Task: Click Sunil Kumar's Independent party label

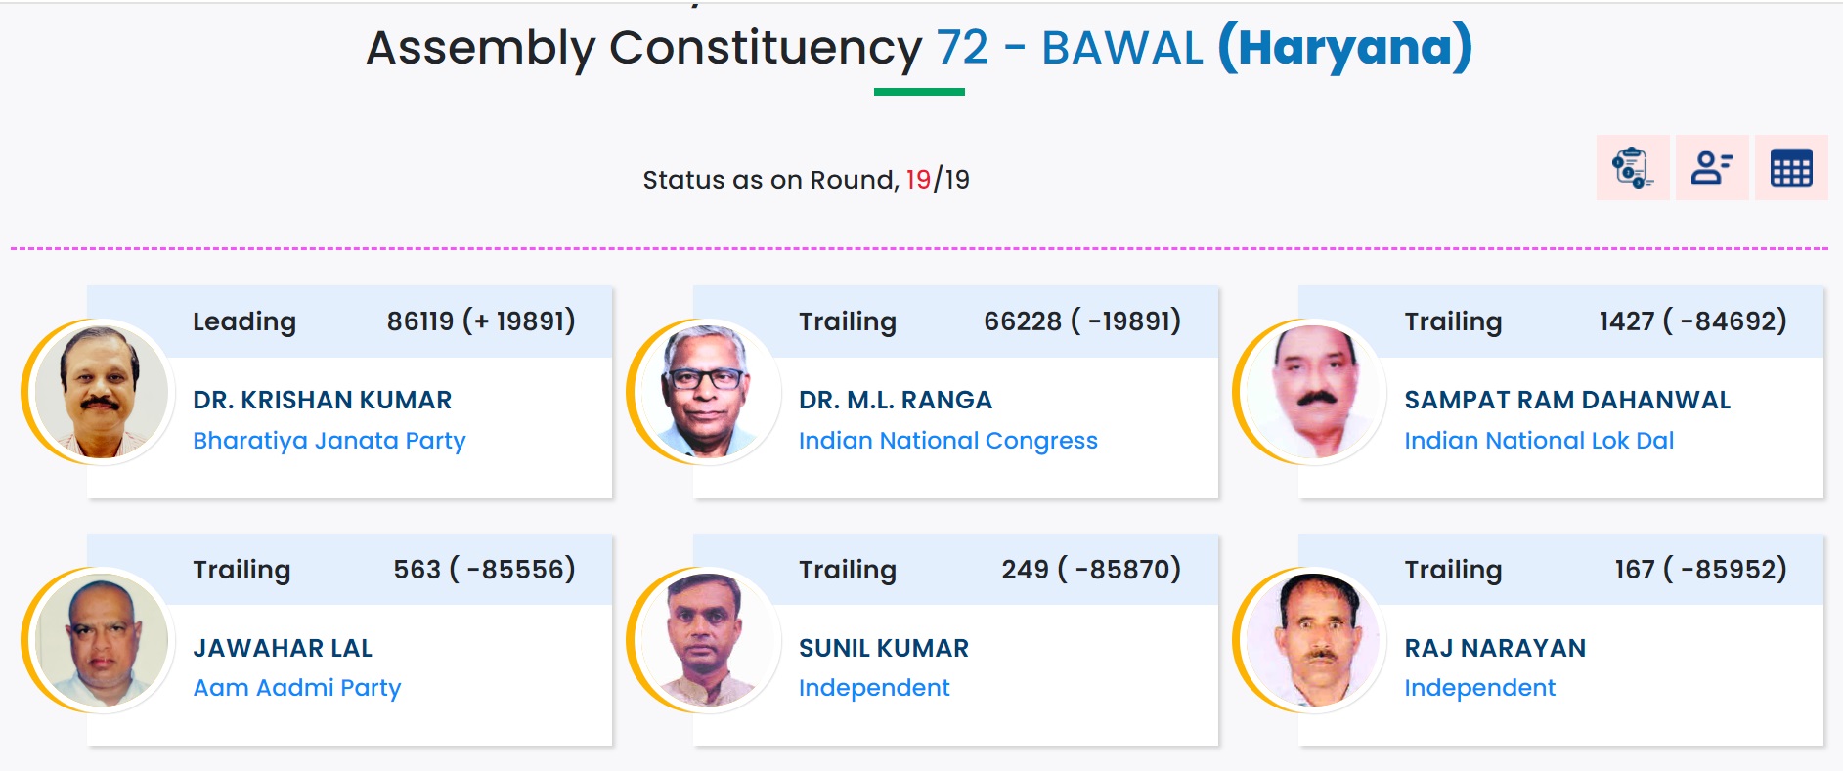Action: (x=873, y=688)
